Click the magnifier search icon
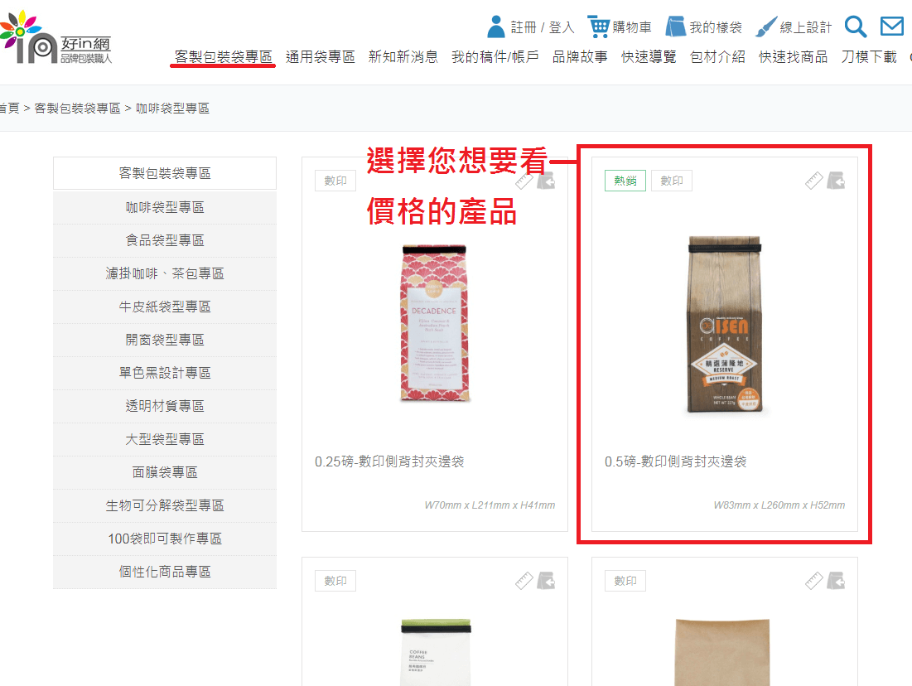The height and width of the screenshot is (686, 912). click(855, 27)
